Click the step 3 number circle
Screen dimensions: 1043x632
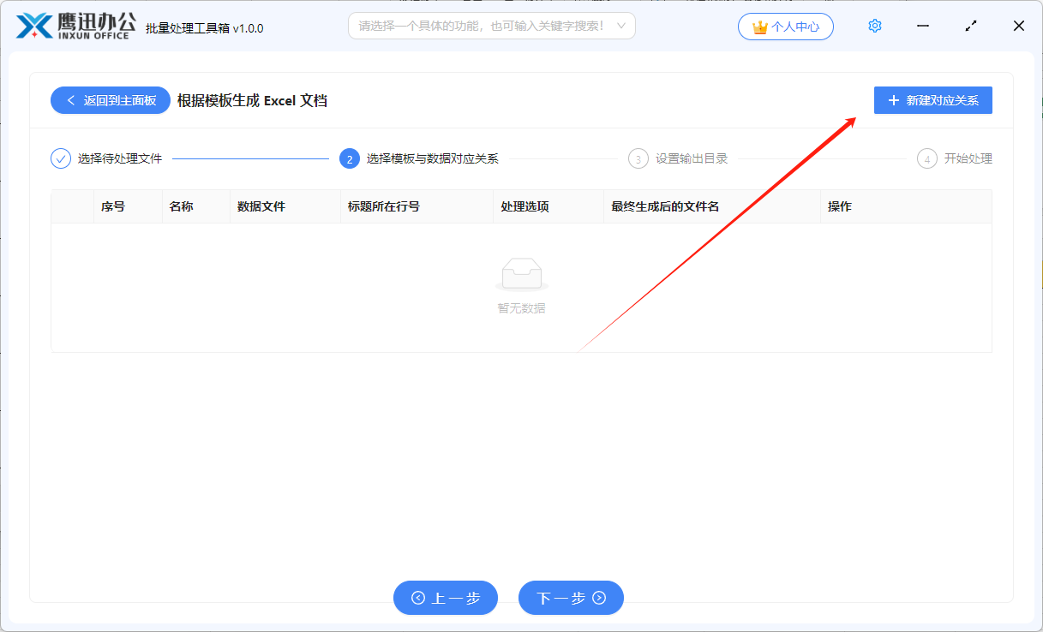(x=638, y=158)
